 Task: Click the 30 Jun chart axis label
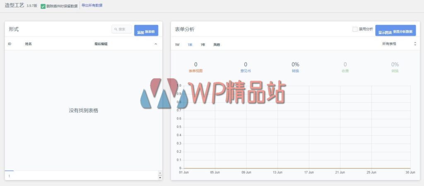pyautogui.click(x=410, y=172)
